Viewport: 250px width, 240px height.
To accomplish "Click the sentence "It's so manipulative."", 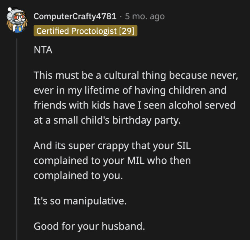I will (80, 201).
